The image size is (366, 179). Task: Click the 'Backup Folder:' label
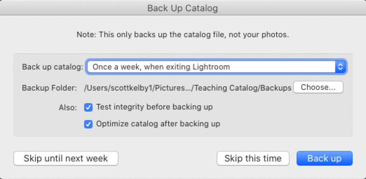49,88
